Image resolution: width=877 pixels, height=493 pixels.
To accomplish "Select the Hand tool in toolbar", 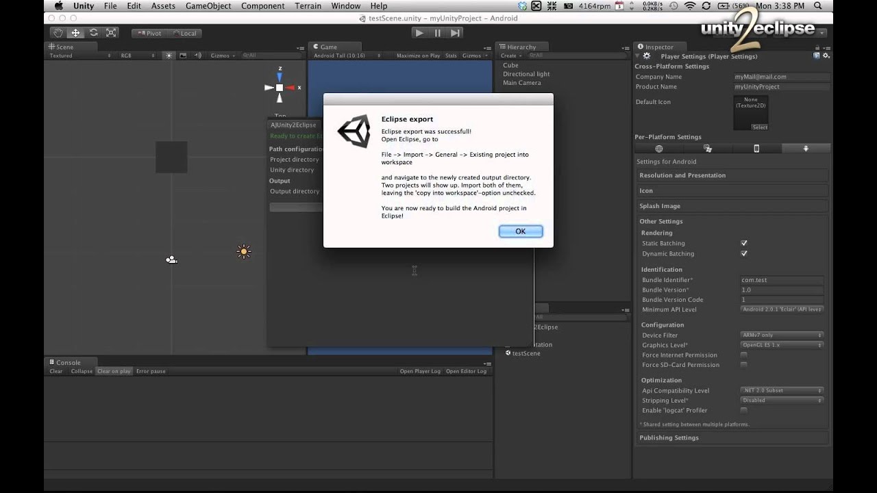I will [x=58, y=33].
